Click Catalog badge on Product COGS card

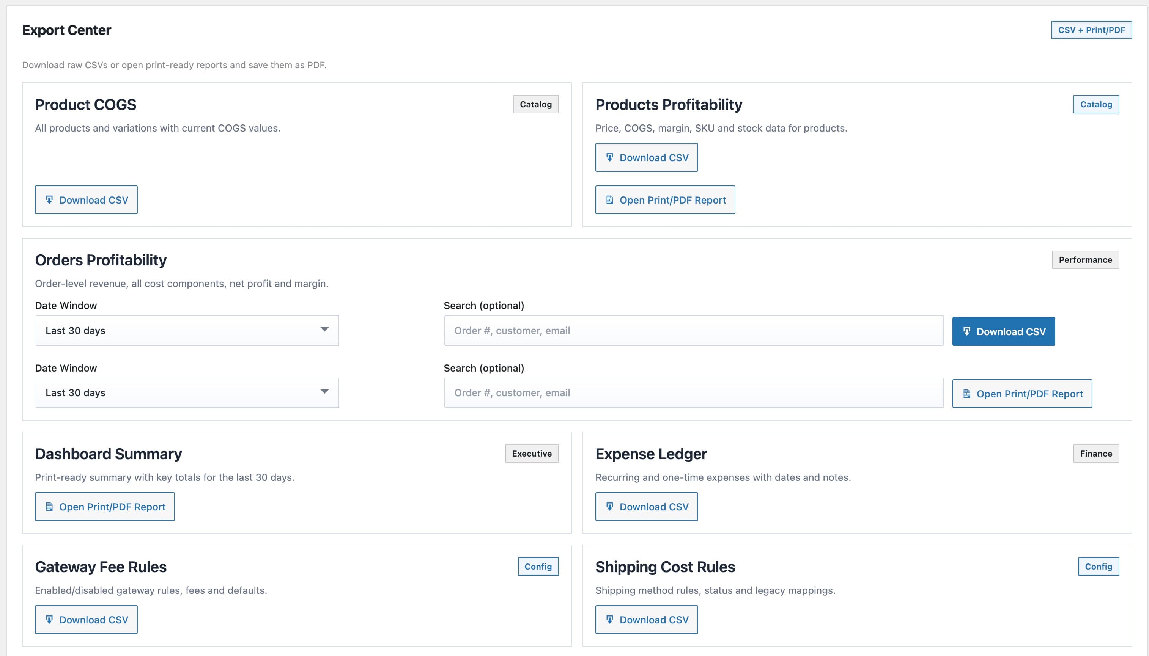click(535, 104)
